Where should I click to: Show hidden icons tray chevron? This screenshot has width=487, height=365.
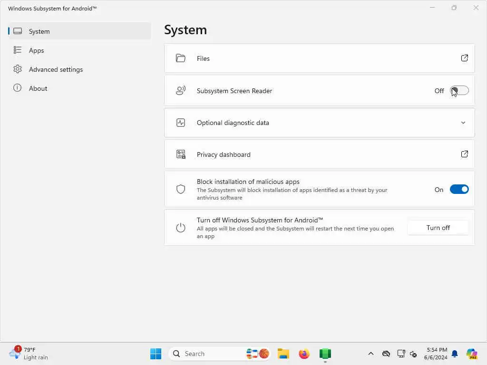[x=371, y=354]
